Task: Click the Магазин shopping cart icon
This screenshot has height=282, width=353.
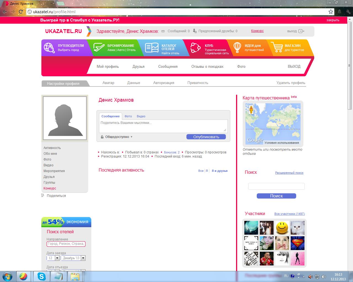Action: pos(277,47)
